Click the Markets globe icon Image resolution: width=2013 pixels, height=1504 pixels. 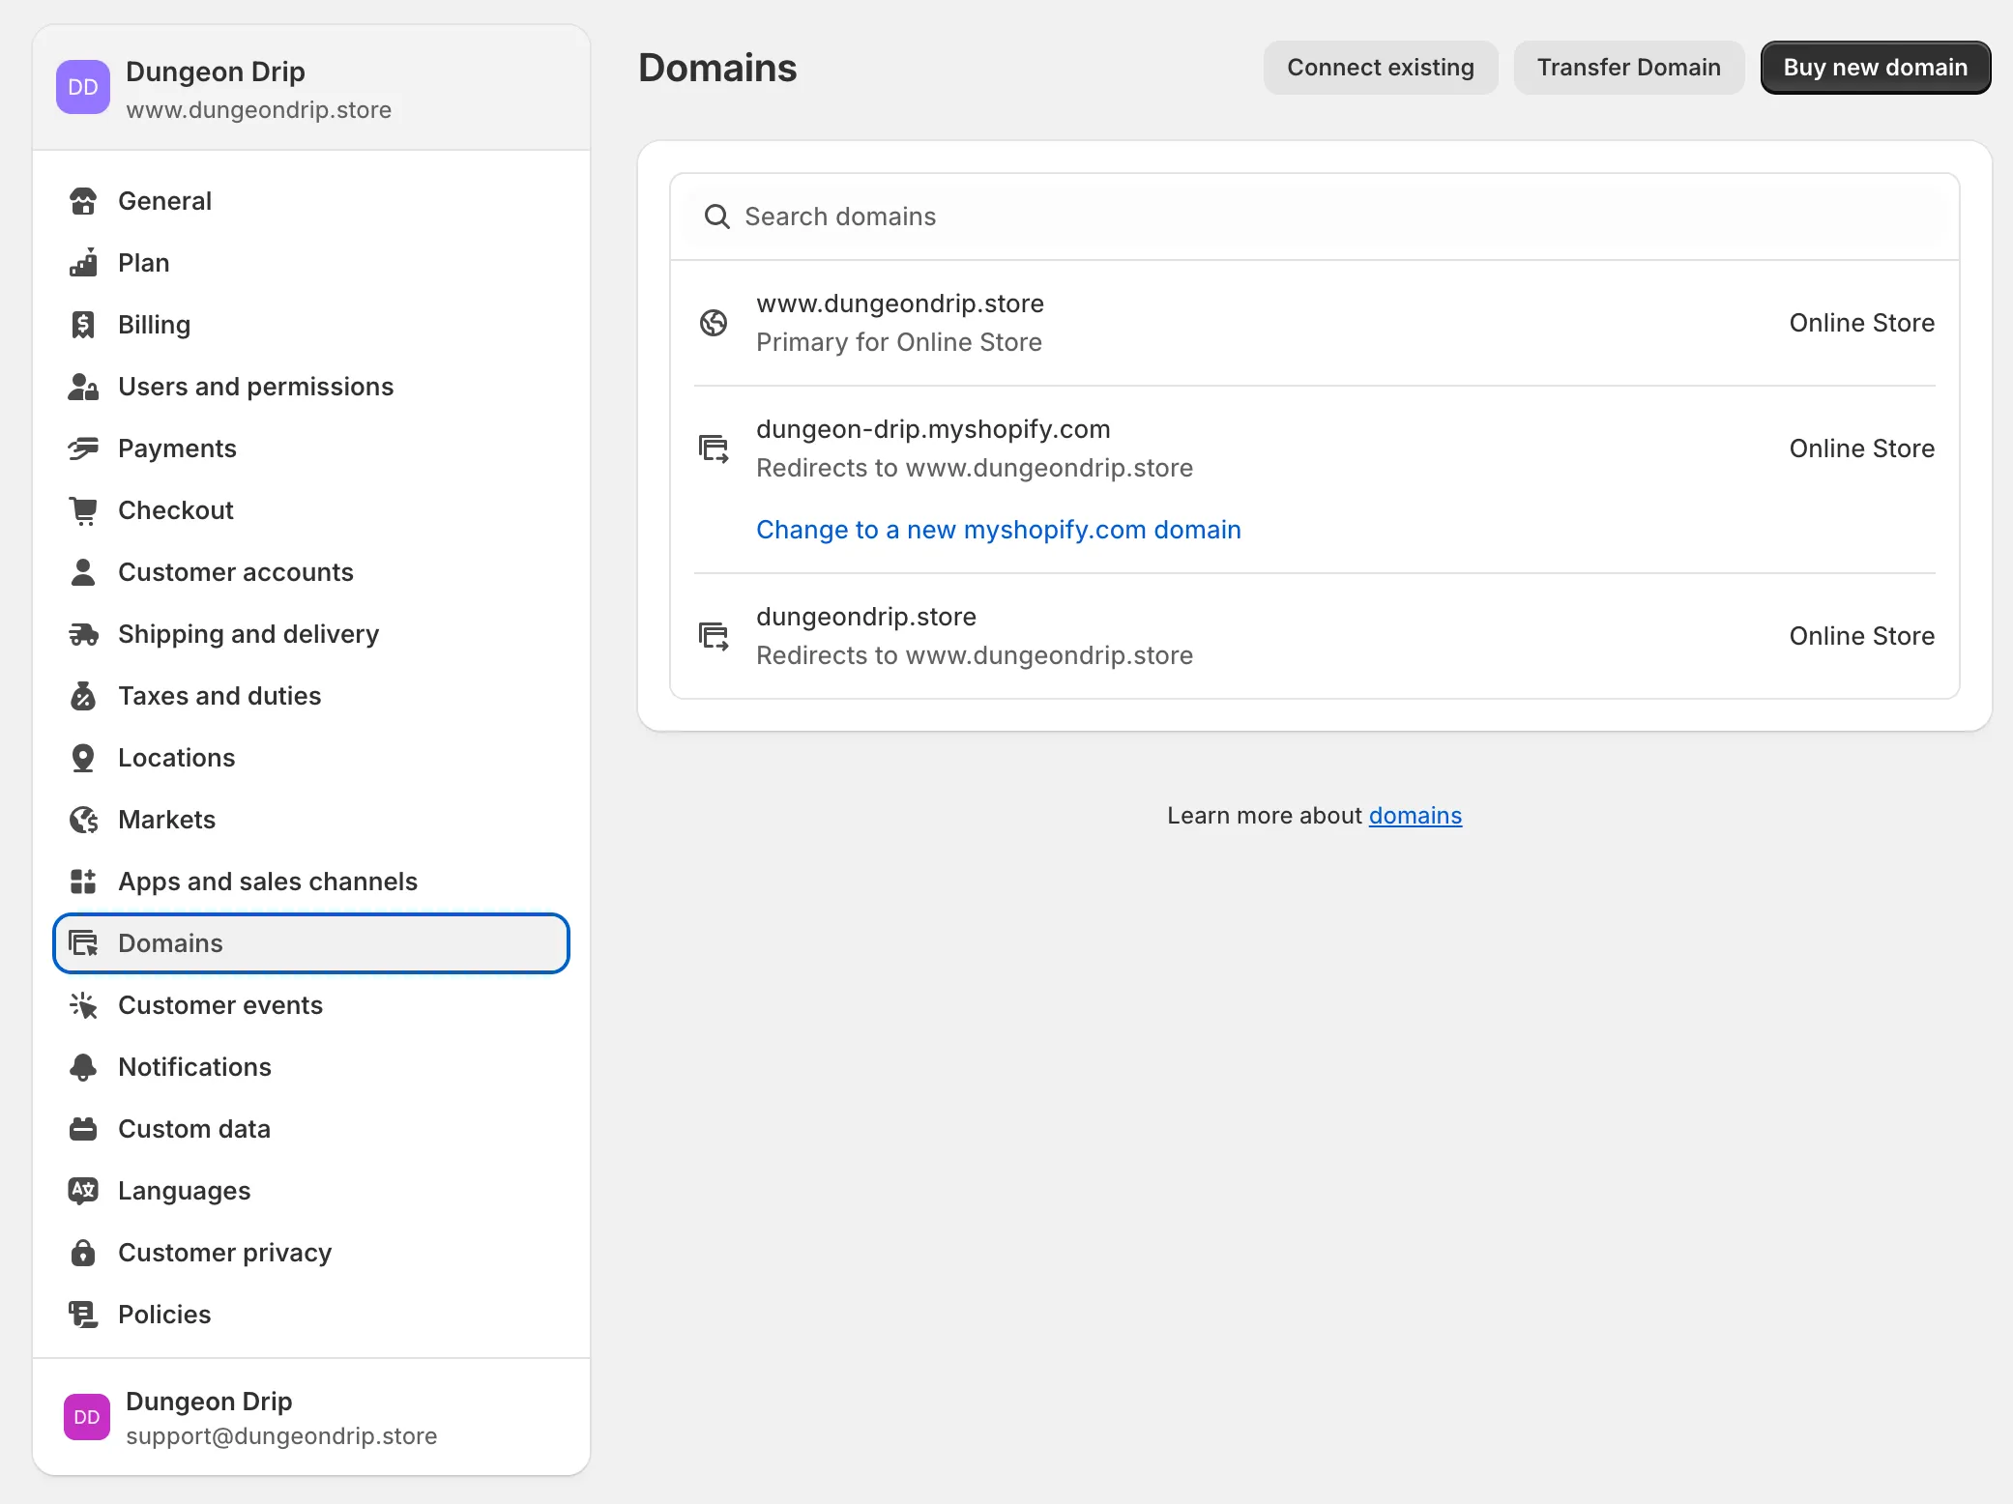point(83,820)
